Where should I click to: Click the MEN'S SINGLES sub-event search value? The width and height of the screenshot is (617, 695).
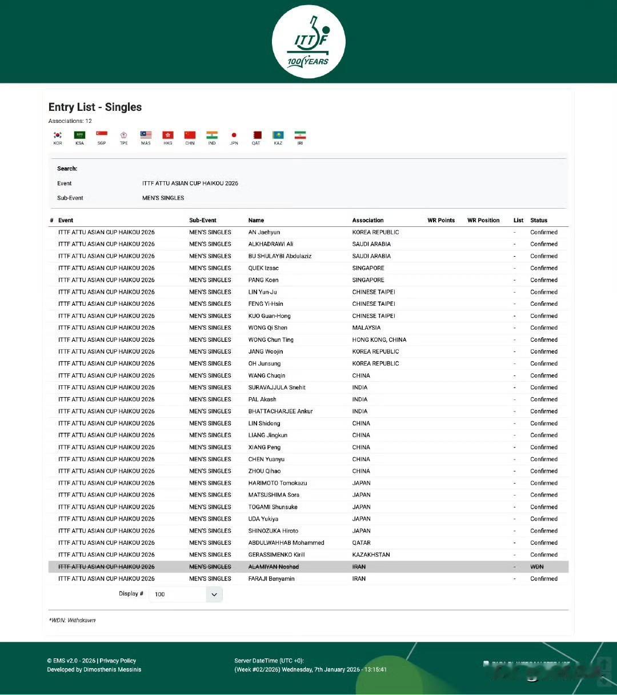(163, 198)
